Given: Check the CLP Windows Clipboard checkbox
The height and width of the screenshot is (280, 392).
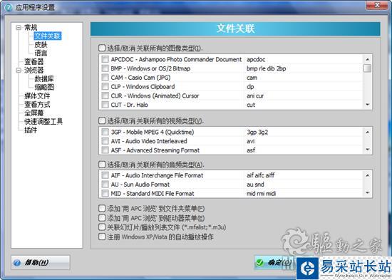Looking at the screenshot, I should 105,86.
